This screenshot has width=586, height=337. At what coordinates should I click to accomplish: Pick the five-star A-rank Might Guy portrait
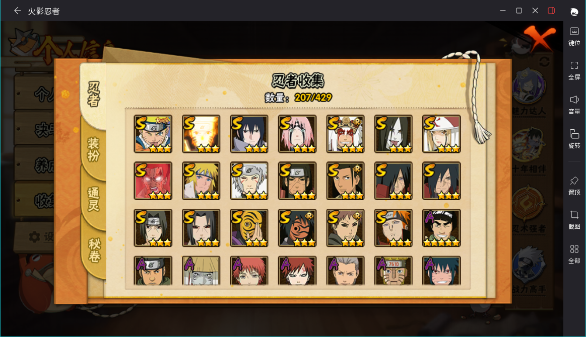pos(441,228)
